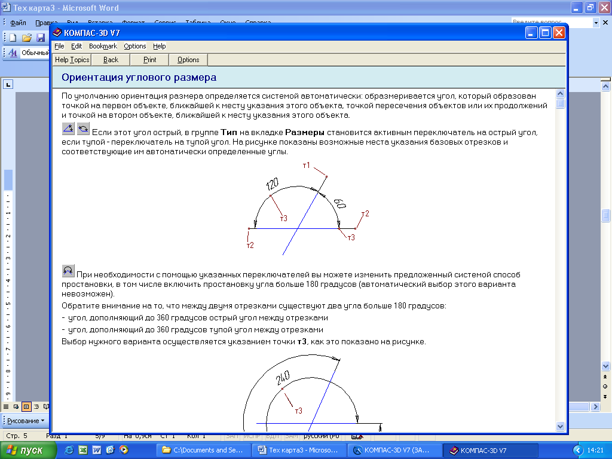Click Select Browse Object circle in Word
612x459 pixels.
coord(605,387)
